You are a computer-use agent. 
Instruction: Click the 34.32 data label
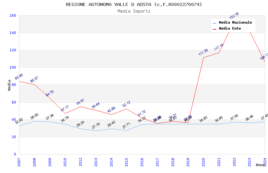(x=142, y=119)
